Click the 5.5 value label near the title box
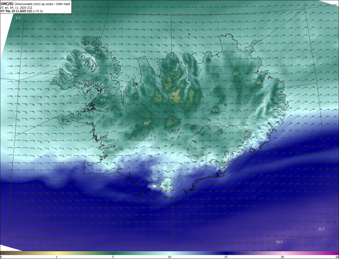339x259 pixels. pos(18,18)
